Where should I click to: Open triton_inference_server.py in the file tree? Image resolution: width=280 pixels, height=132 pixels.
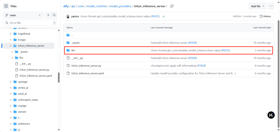(34, 70)
